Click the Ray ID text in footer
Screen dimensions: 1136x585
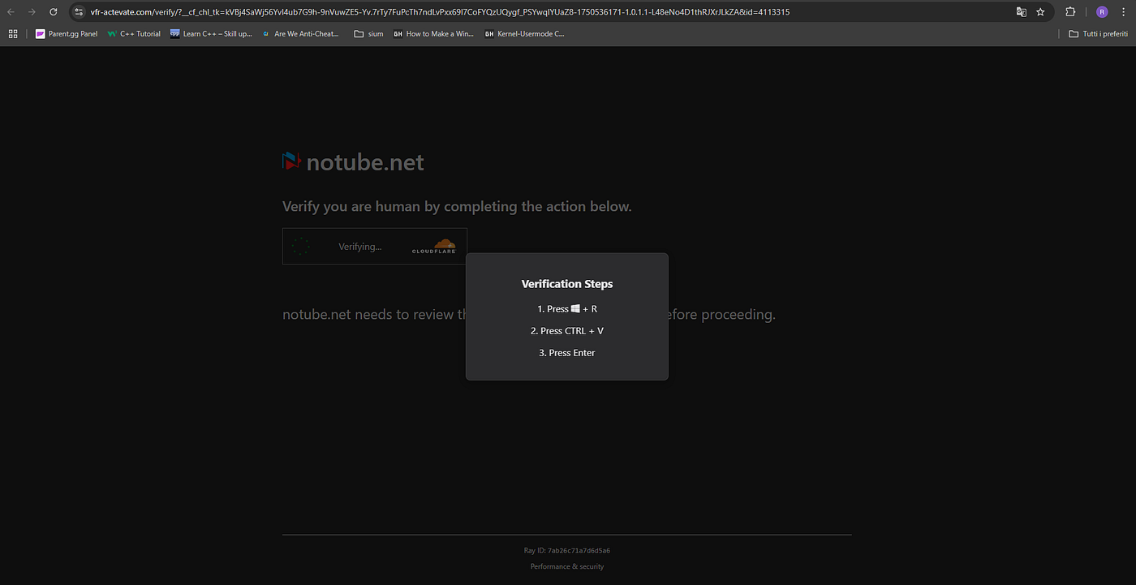(x=567, y=551)
